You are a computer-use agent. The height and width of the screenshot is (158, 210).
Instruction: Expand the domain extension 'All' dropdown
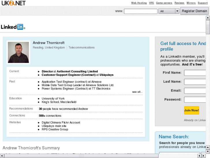click(169, 11)
